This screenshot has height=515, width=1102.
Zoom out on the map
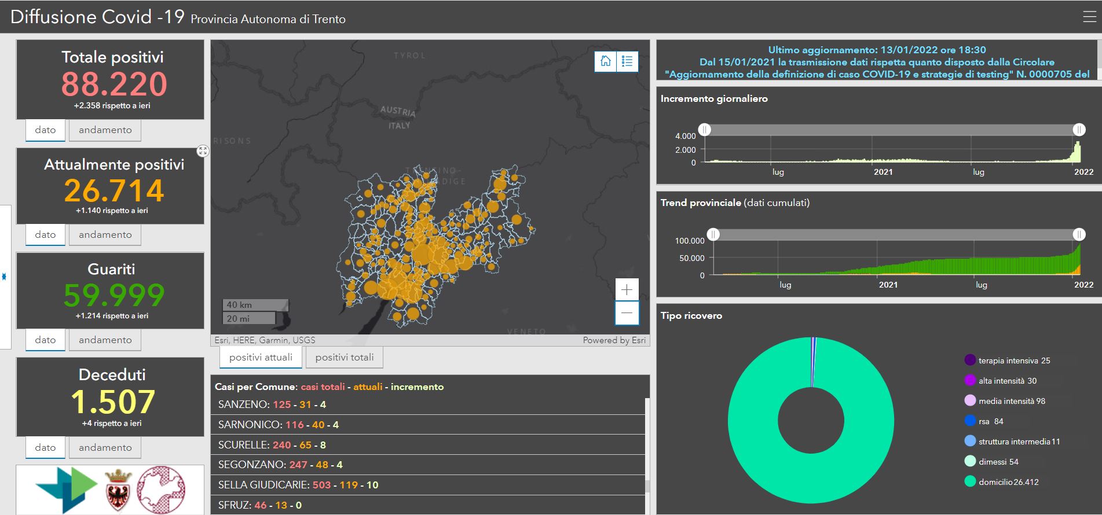tap(627, 313)
